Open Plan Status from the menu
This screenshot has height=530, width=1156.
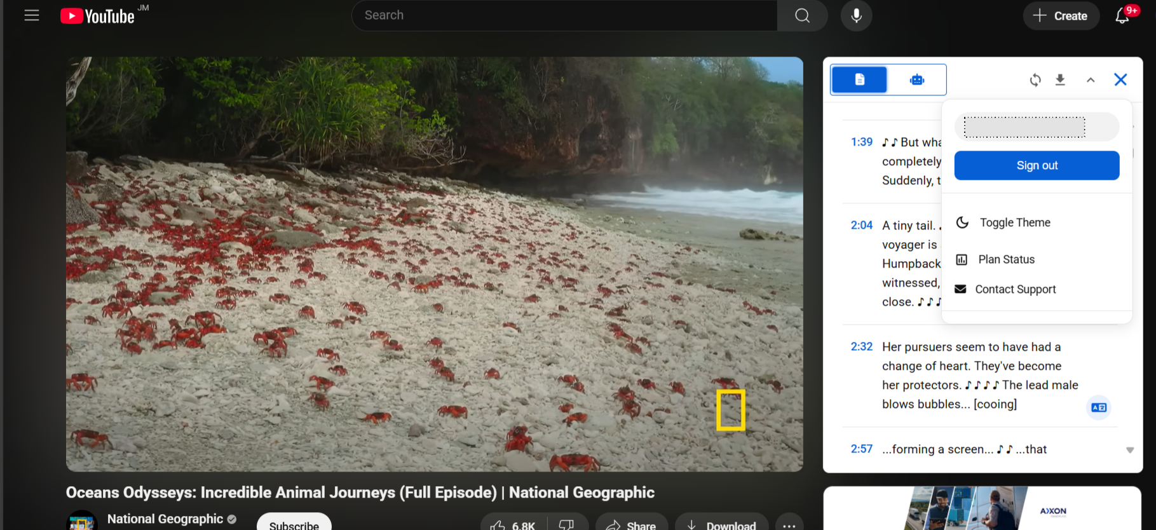(x=1006, y=259)
